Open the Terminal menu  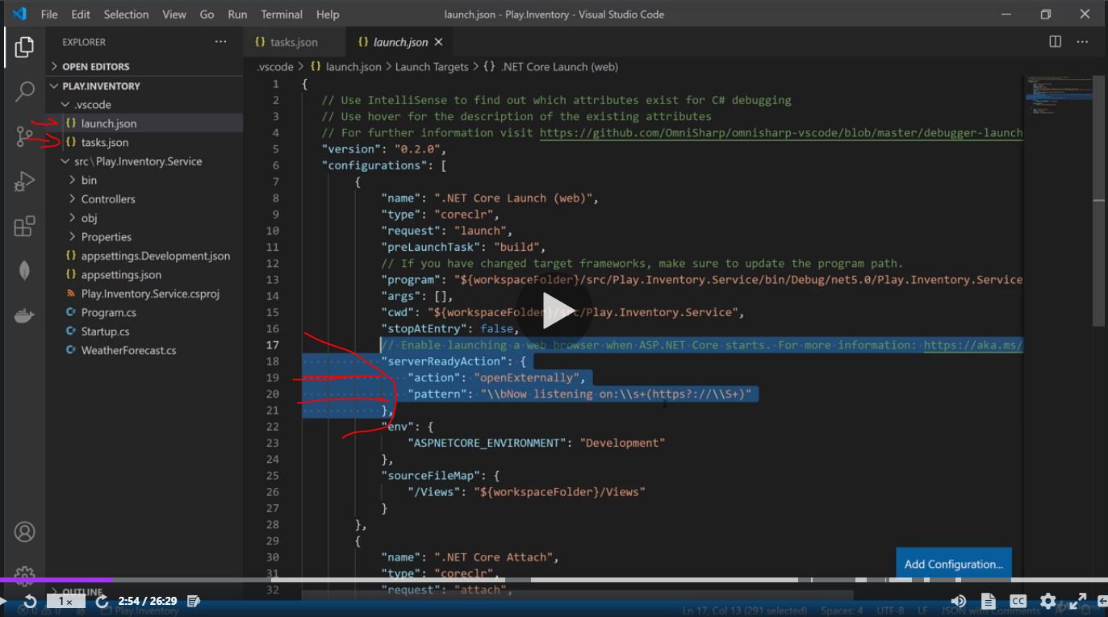(282, 14)
